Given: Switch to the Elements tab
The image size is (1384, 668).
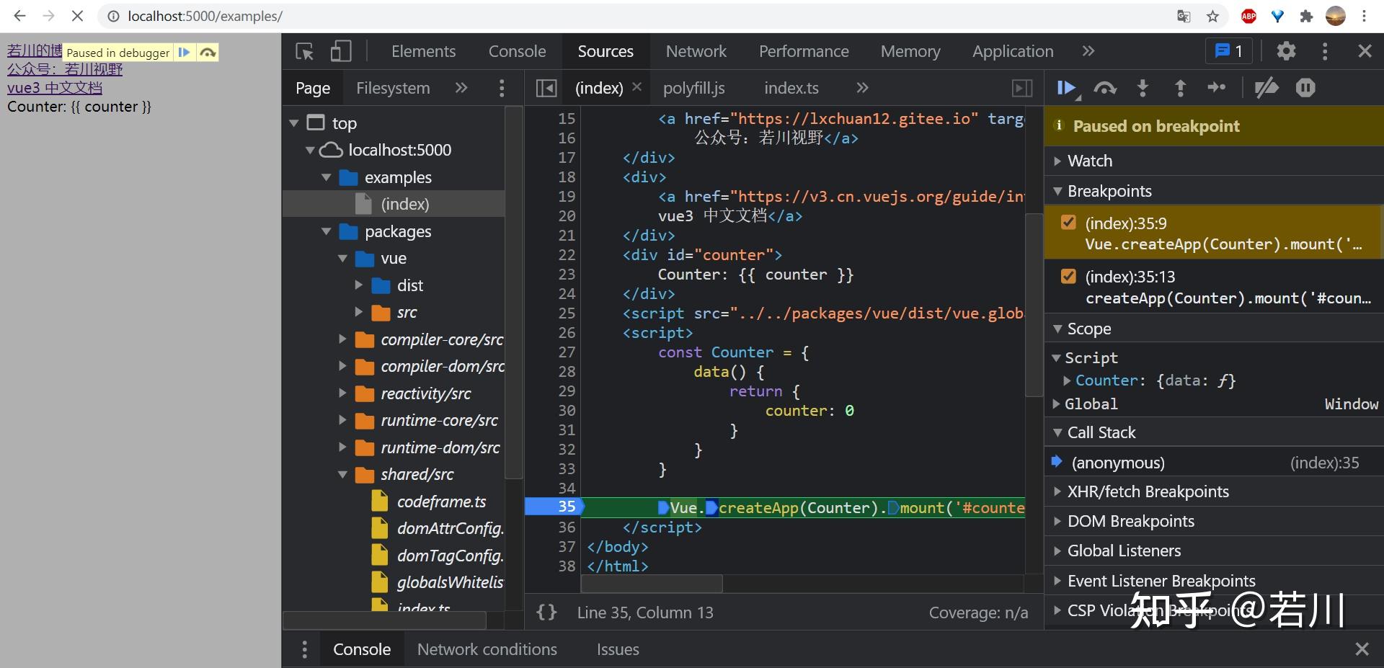Looking at the screenshot, I should [x=423, y=51].
